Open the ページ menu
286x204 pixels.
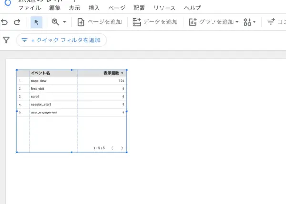pos(117,8)
